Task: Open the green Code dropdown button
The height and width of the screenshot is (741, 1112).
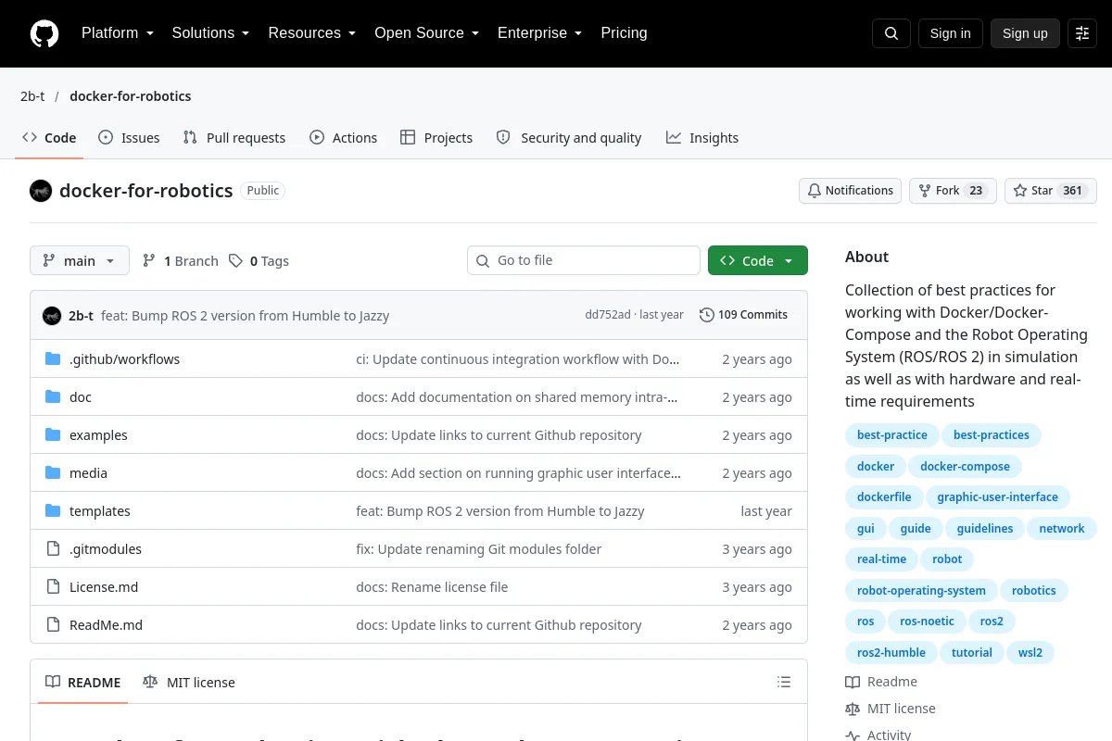Action: click(x=758, y=261)
